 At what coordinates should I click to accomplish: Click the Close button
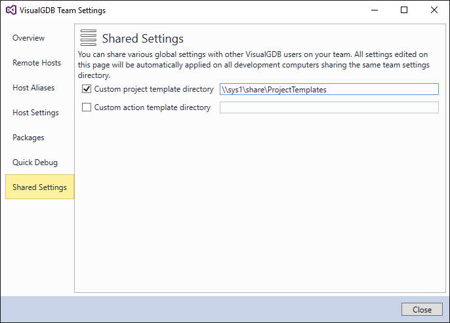pos(422,309)
